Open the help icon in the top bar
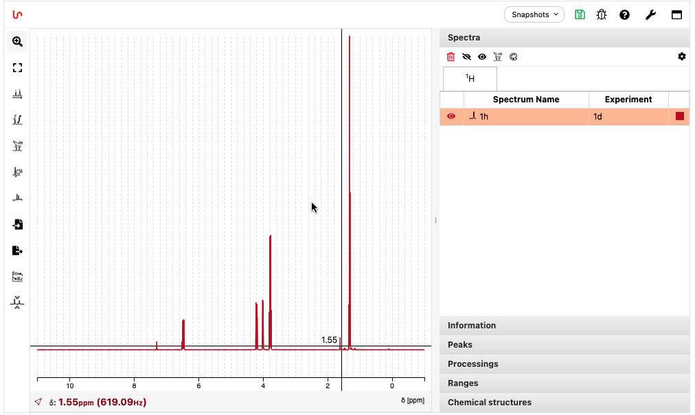Screen dimensions: 695x415 (x=624, y=14)
